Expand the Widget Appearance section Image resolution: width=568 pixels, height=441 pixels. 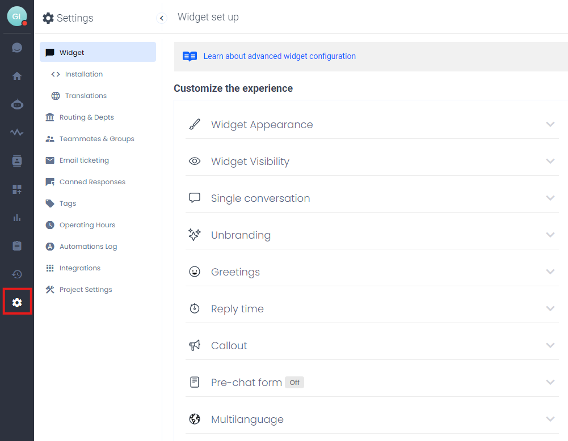point(262,125)
